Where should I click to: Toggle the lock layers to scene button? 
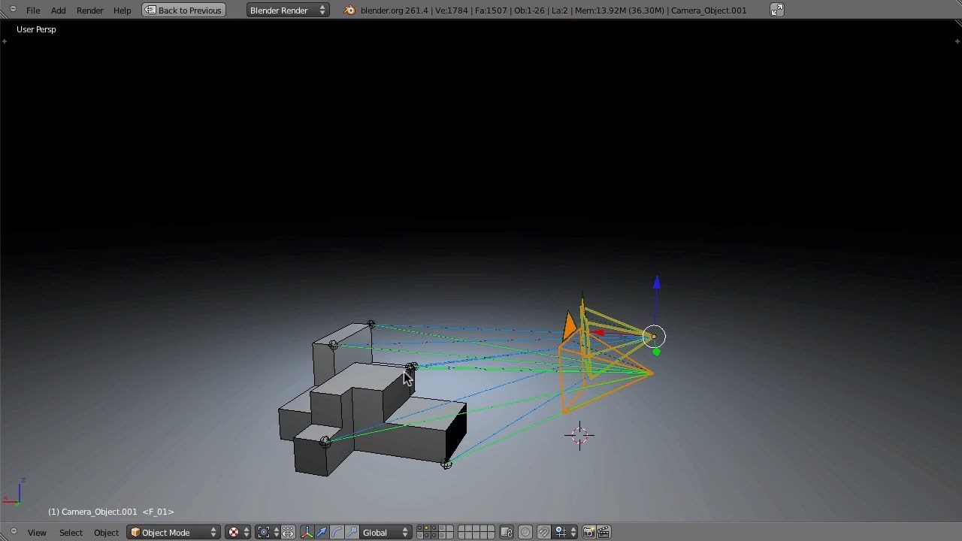507,532
